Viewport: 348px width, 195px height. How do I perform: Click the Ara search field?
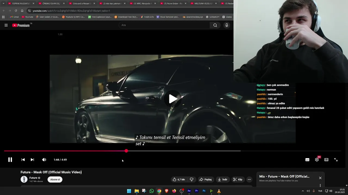[x=164, y=25]
